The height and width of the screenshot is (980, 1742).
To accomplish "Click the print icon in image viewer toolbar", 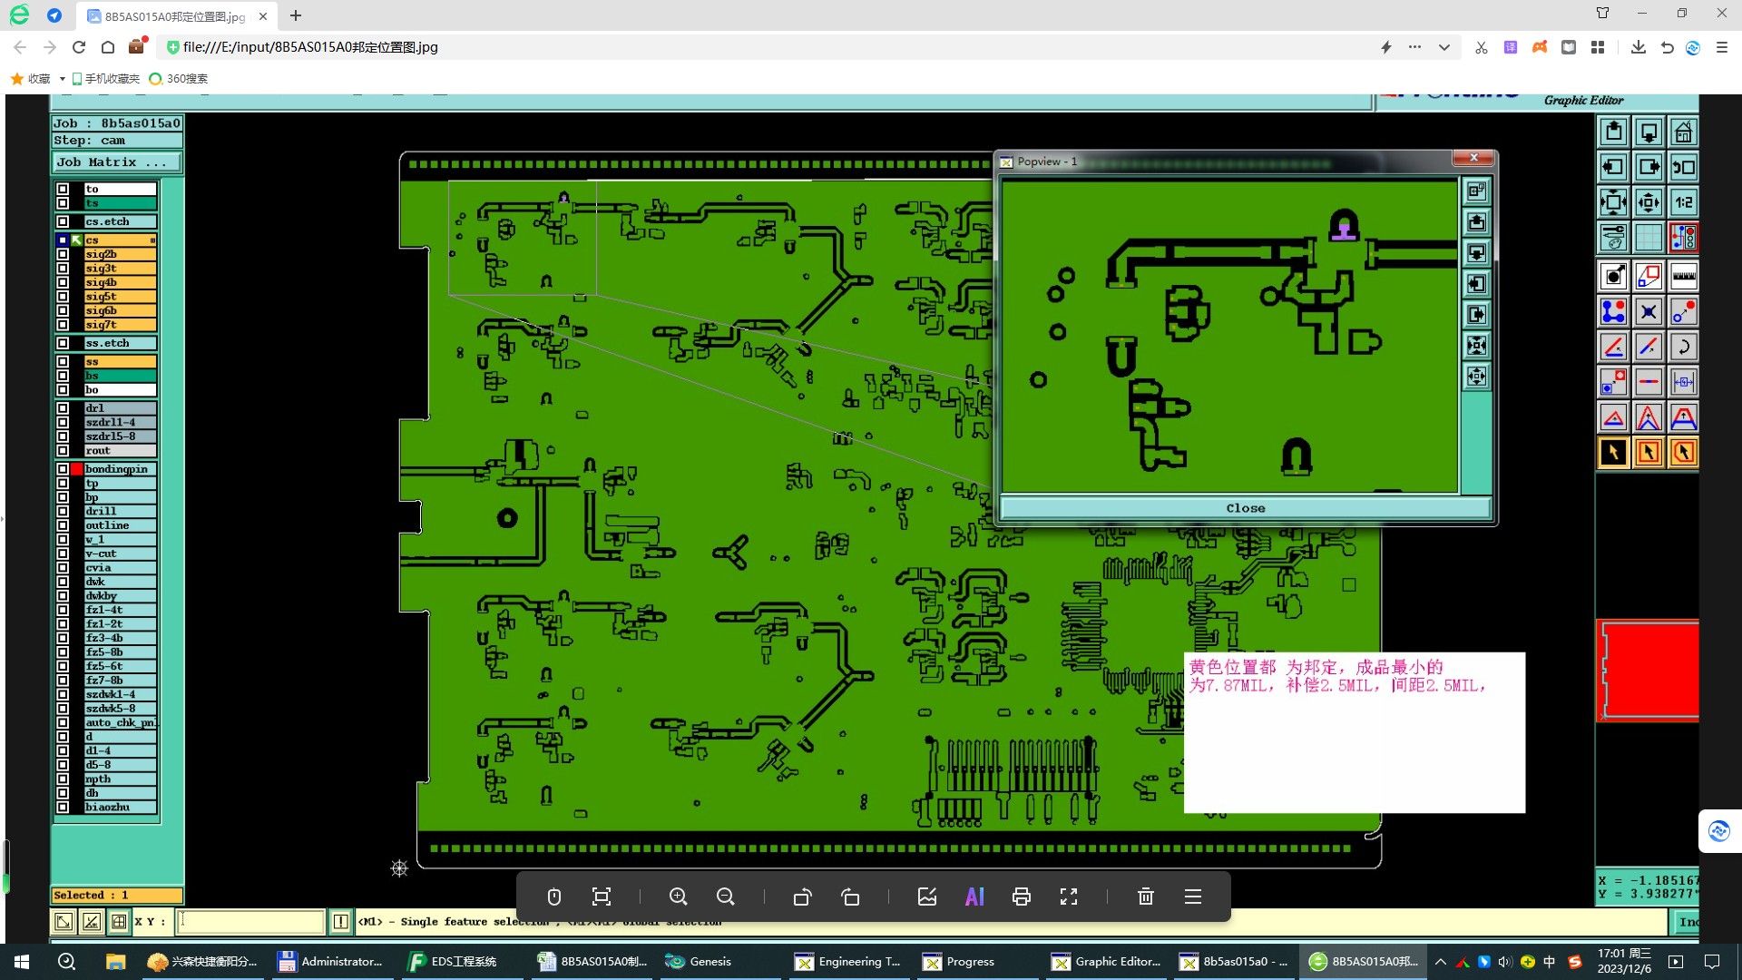I will coord(1022,897).
